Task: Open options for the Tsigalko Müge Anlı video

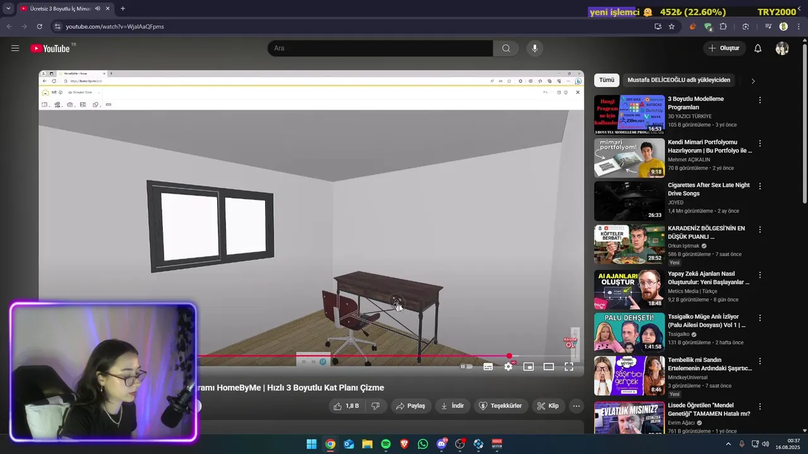Action: point(760,317)
